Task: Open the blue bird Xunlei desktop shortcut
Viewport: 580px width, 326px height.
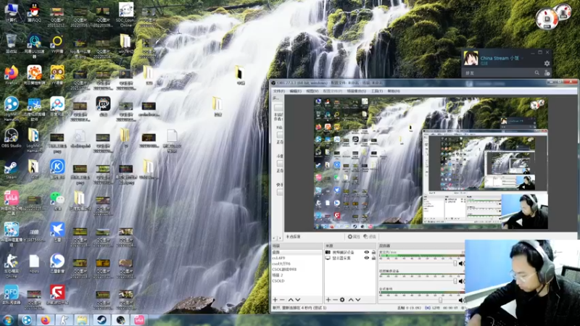Action: pos(57,232)
